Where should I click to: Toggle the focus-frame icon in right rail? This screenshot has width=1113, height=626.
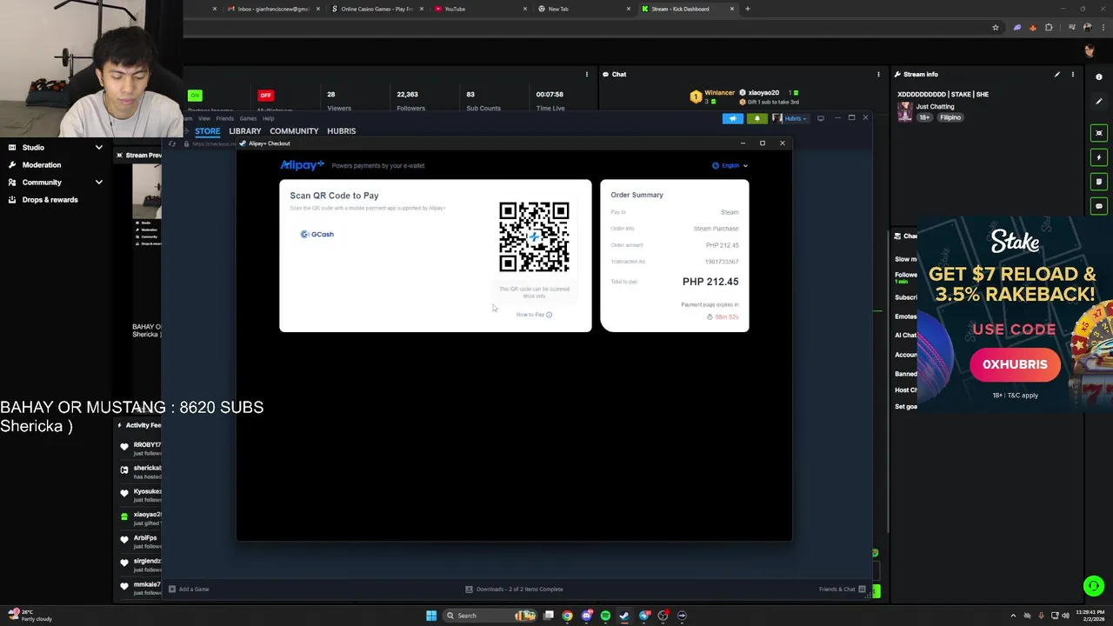tap(1099, 133)
